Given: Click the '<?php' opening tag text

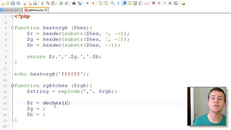Looking at the screenshot, I should 22,16.
